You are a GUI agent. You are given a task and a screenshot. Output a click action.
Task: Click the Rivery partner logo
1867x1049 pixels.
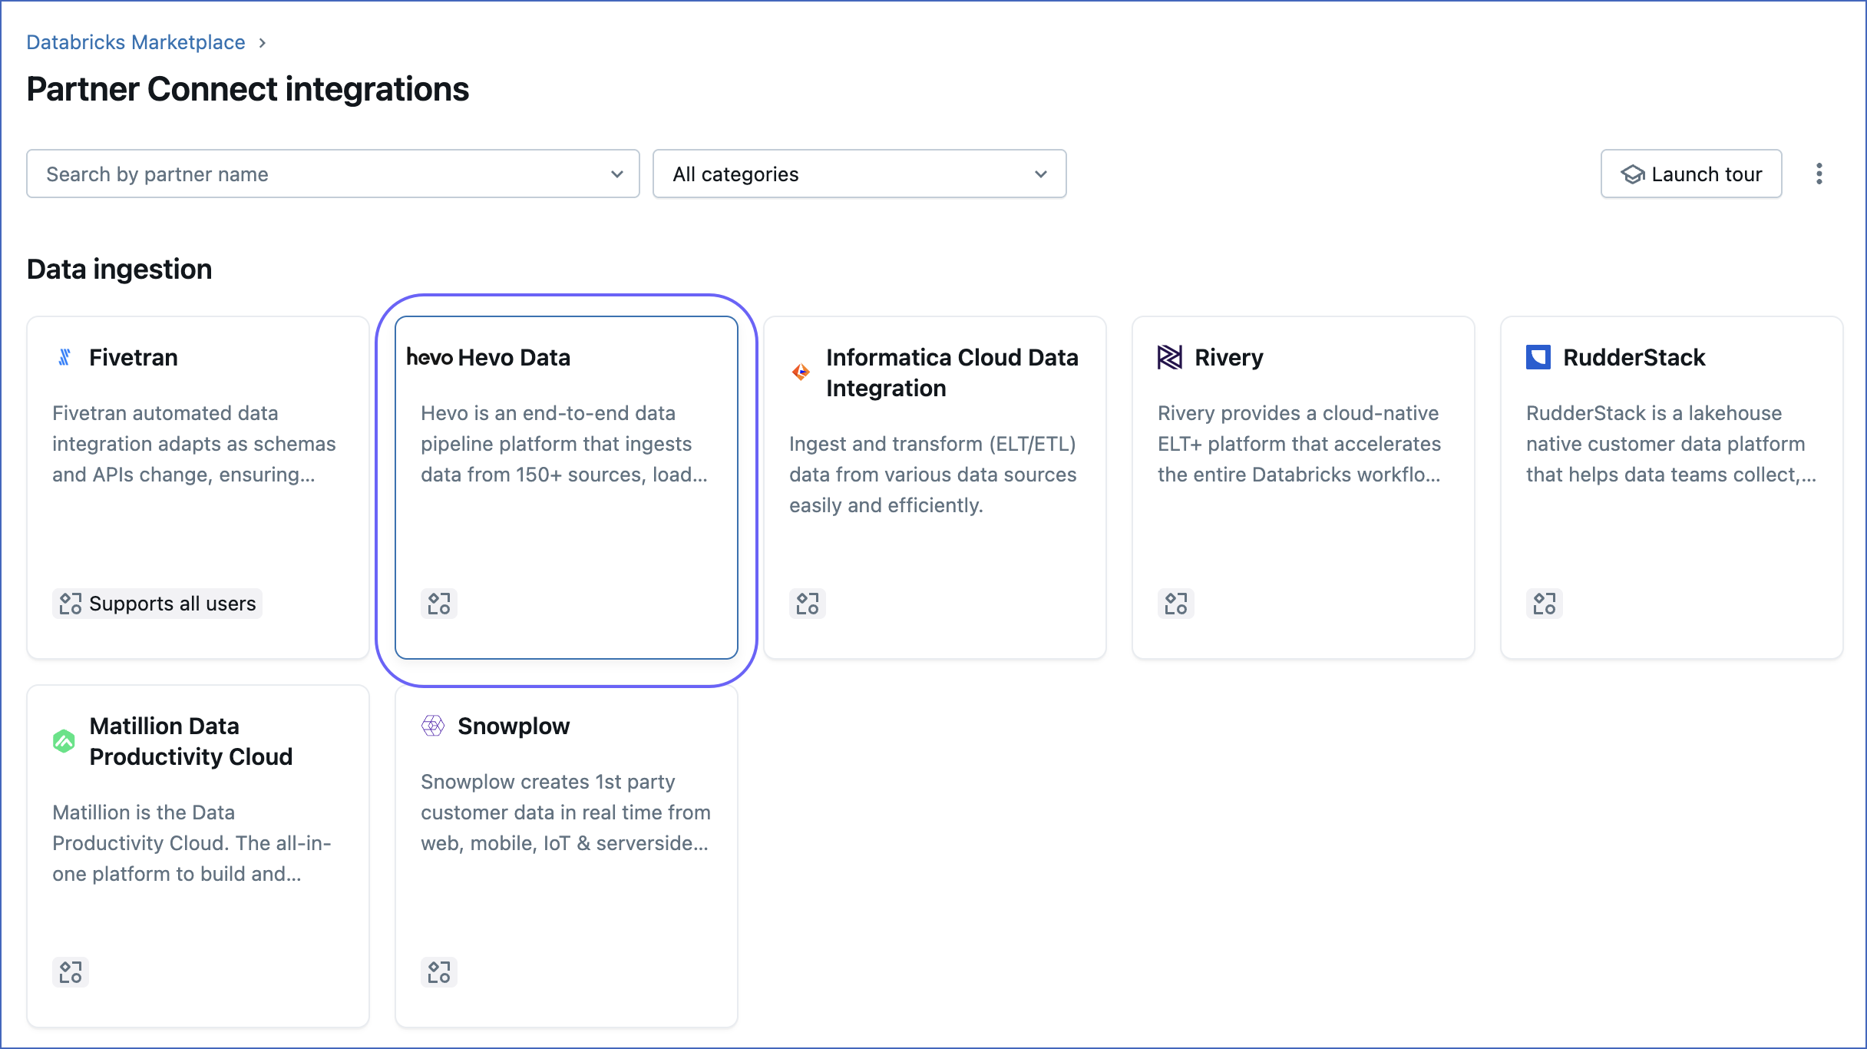click(1169, 356)
